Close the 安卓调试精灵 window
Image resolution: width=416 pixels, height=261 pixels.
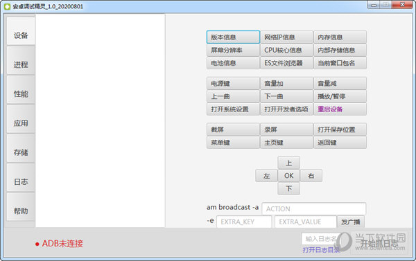point(402,5)
